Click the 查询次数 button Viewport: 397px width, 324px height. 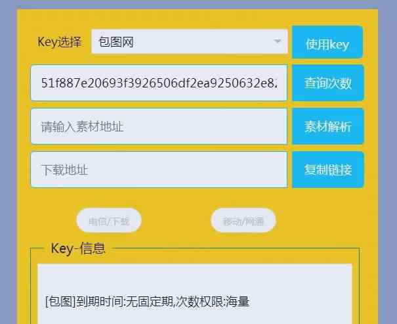coord(328,83)
